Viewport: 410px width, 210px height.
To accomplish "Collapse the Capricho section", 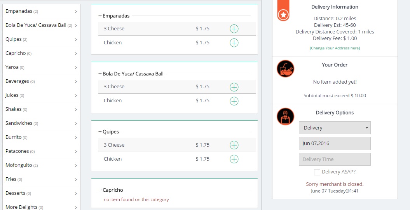I will click(x=111, y=190).
